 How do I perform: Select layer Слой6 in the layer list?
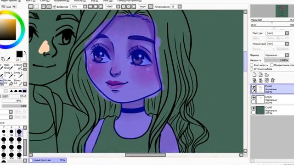272,99
